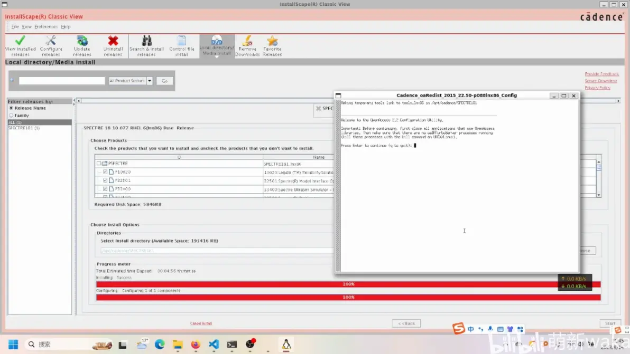The height and width of the screenshot is (354, 630).
Task: Click the Sogou input S icon
Action: (458, 329)
